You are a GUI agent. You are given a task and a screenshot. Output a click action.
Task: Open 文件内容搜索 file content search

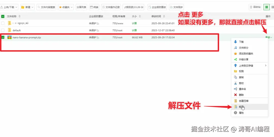46,7
